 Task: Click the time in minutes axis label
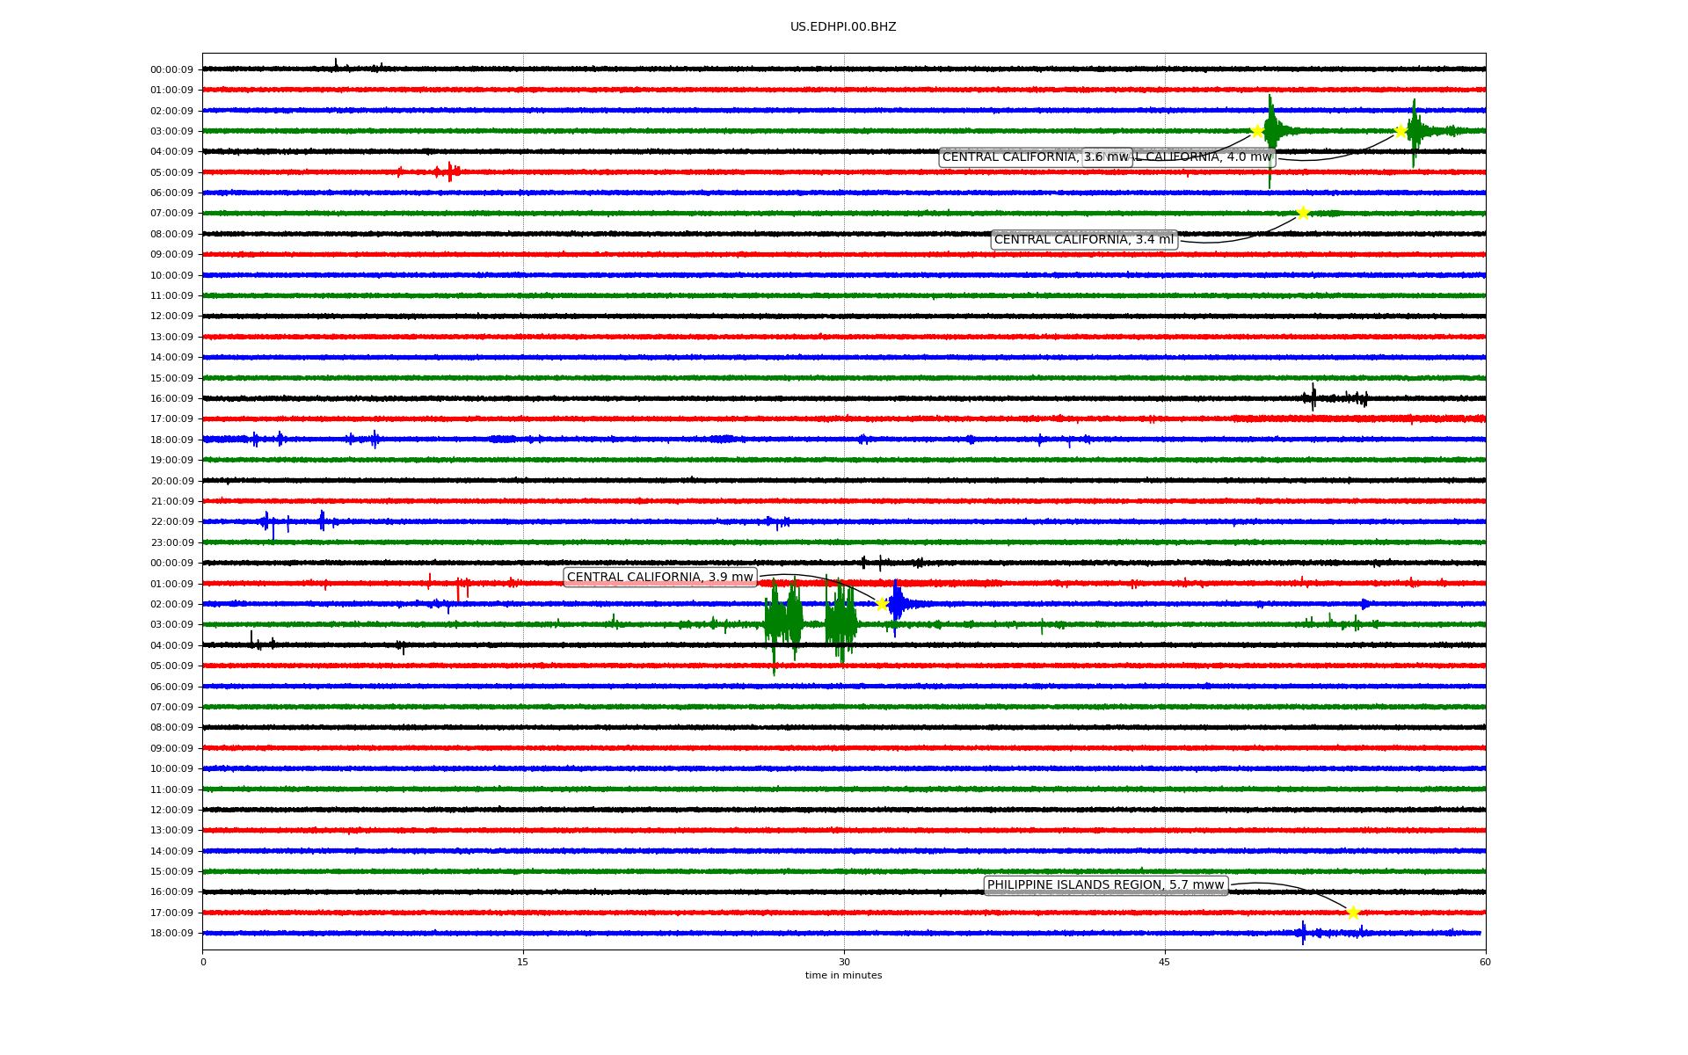click(843, 975)
